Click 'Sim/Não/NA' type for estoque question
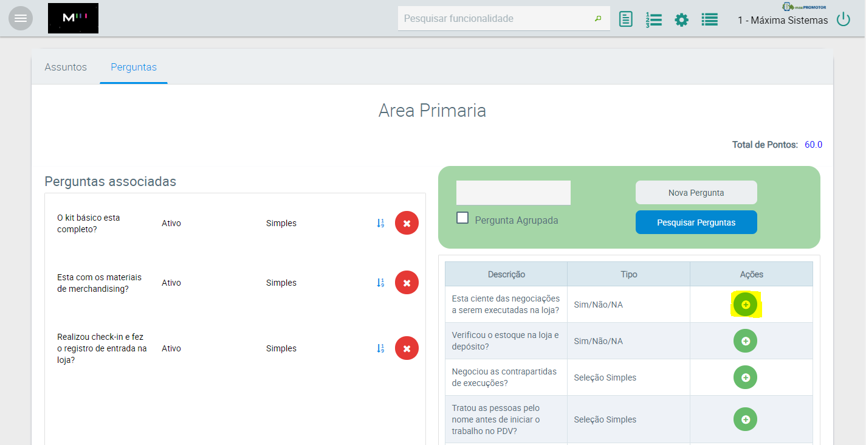 [x=599, y=341]
